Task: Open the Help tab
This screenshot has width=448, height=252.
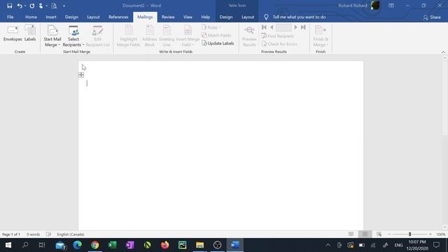Action: 205,17
